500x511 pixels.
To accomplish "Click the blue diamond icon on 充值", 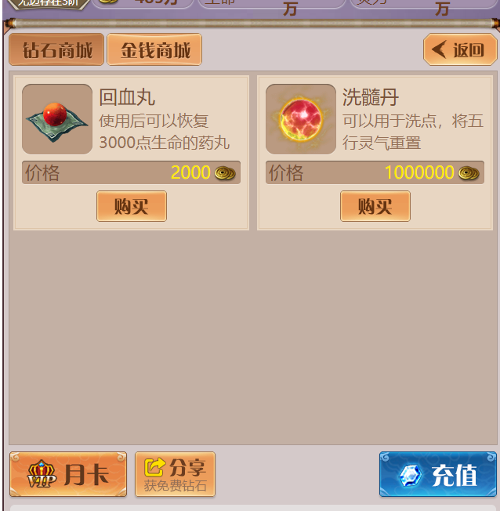I will tap(411, 476).
